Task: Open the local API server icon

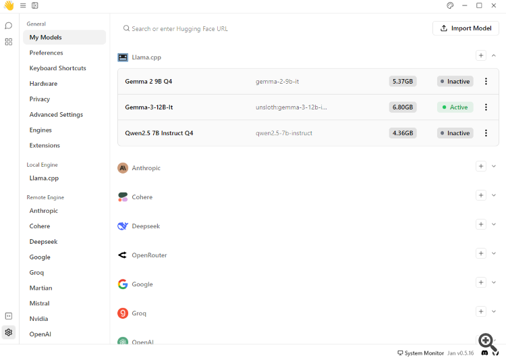Action: point(9,316)
